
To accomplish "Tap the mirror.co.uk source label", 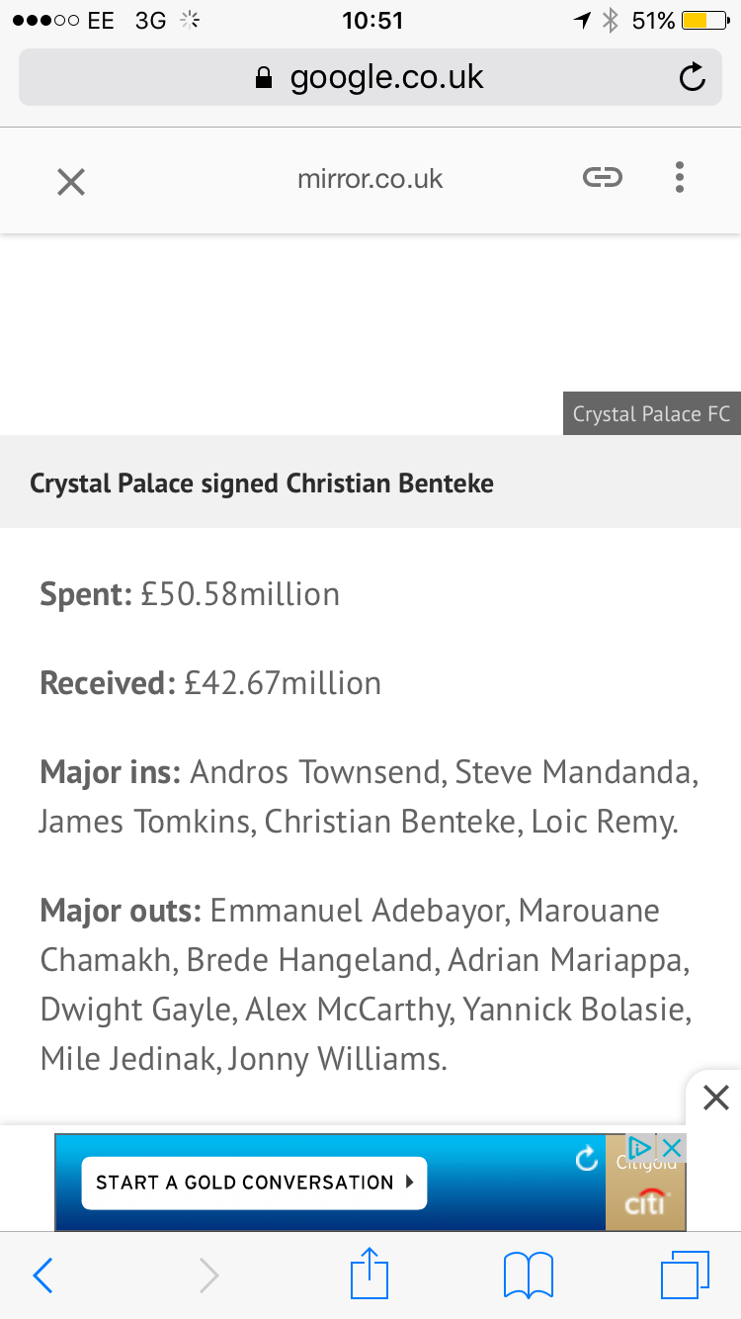I will [x=370, y=179].
